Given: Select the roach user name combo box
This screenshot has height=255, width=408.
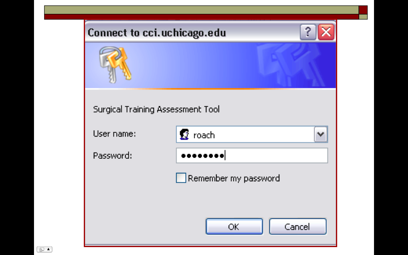Looking at the screenshot, I should (x=252, y=134).
